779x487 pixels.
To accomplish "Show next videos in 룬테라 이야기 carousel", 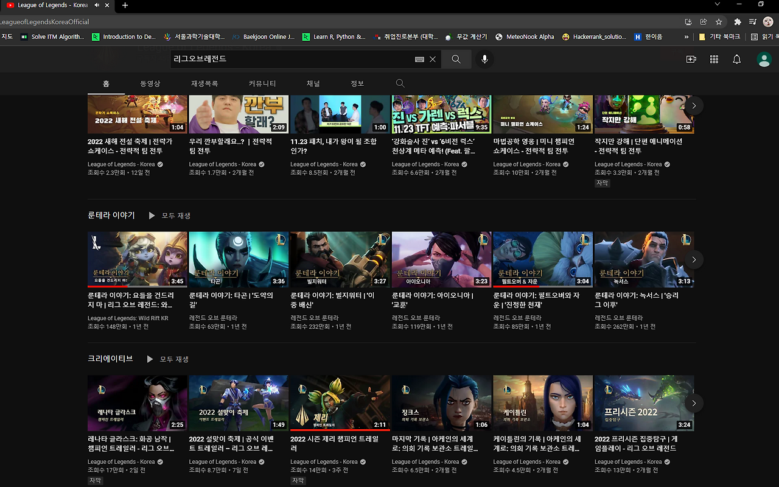I will tap(694, 259).
